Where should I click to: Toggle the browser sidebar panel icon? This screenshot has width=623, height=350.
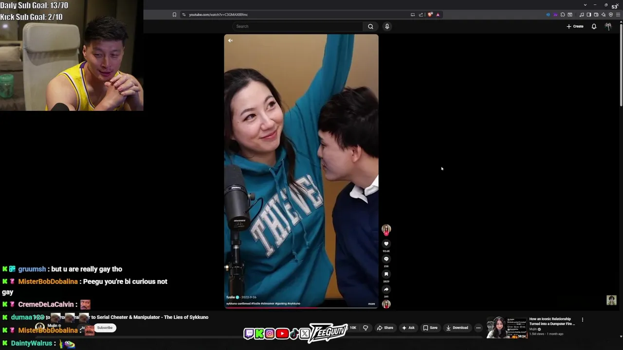coord(589,15)
